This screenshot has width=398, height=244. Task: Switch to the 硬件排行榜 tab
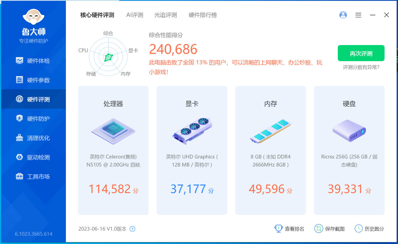(202, 15)
